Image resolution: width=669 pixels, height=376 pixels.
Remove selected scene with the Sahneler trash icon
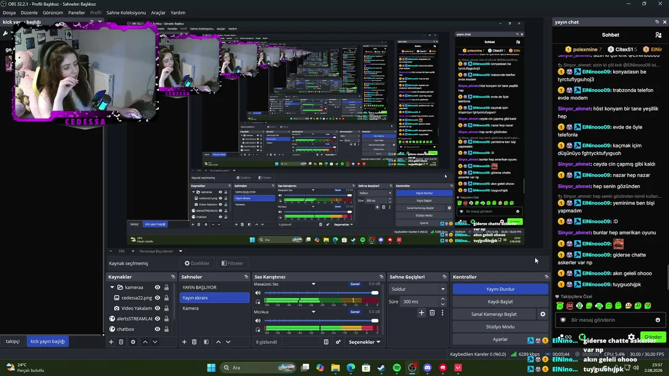point(194,342)
